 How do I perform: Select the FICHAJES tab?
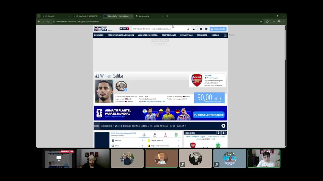136,126
